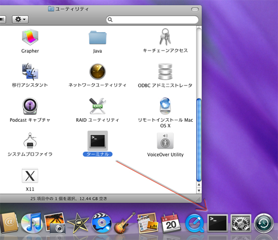278x240 pixels.
Task: Launch QuickTime Player from Dock
Action: 195,223
